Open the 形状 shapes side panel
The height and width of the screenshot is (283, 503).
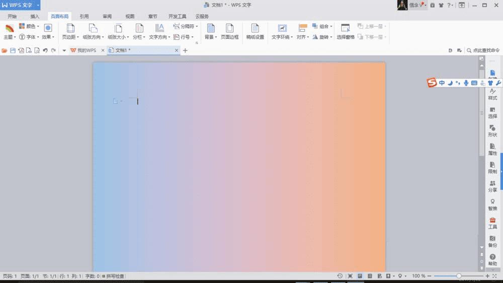point(492,131)
